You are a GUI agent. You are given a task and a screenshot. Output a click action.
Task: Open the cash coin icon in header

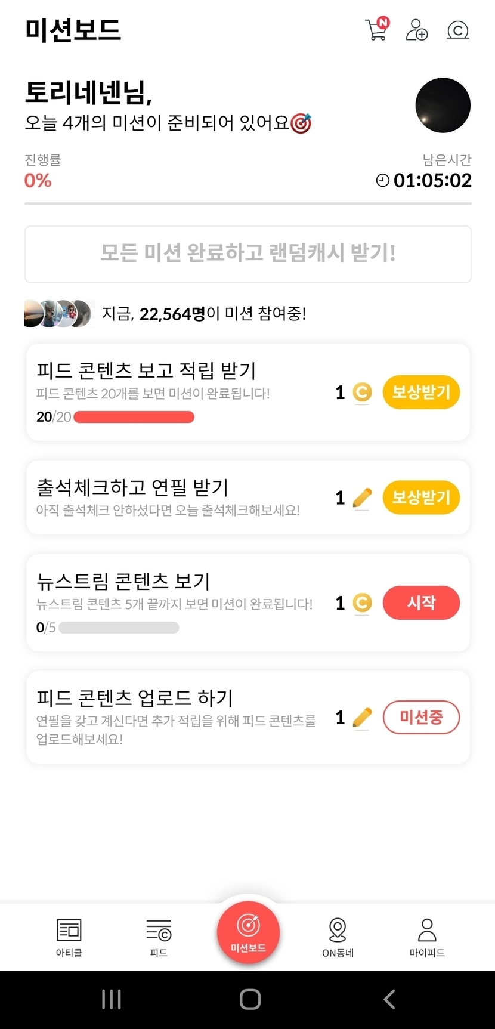[457, 30]
